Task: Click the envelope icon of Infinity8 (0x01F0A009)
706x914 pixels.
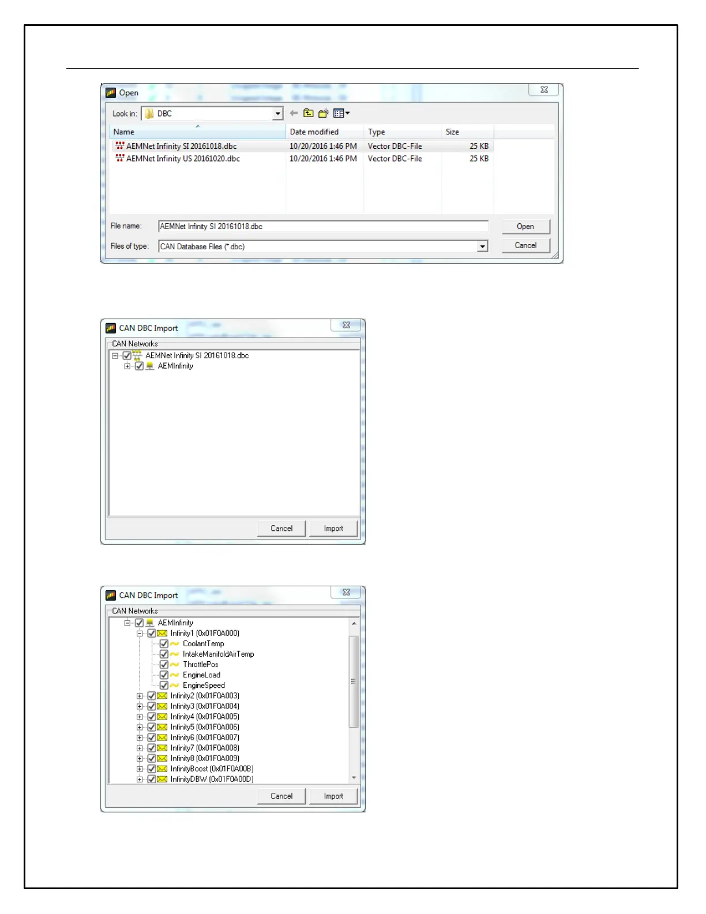Action: tap(163, 758)
